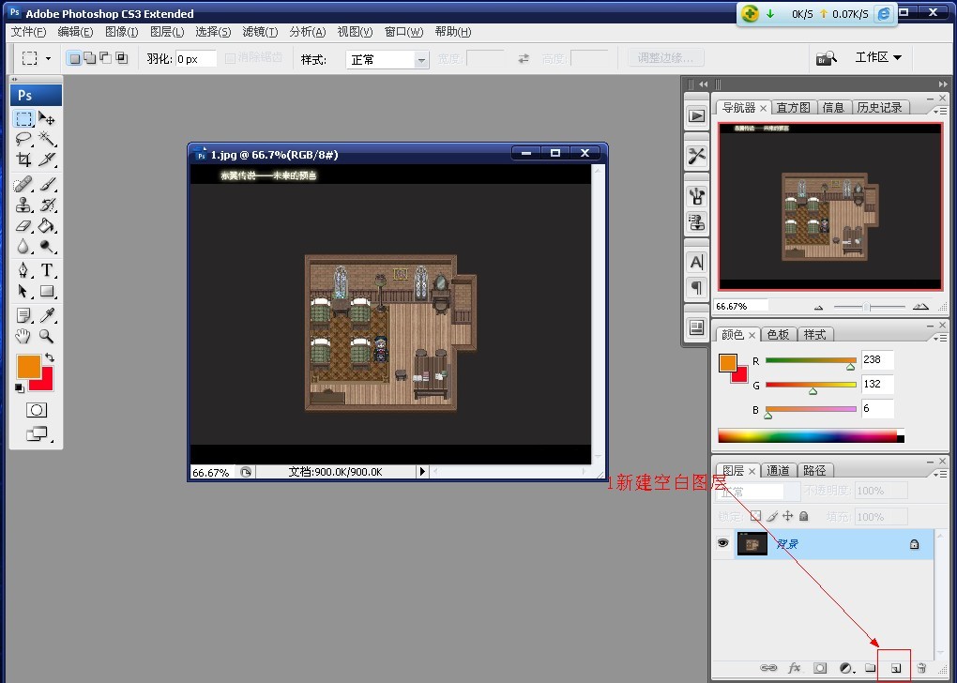Viewport: 957px width, 683px height.
Task: Switch to the 历史记录 tab
Action: [879, 108]
